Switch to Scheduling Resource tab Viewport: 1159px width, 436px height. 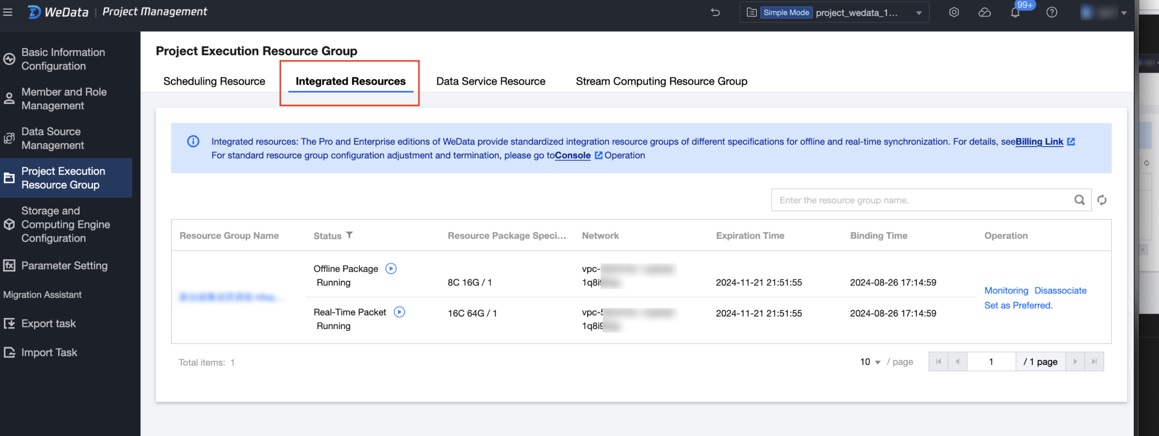click(x=214, y=81)
